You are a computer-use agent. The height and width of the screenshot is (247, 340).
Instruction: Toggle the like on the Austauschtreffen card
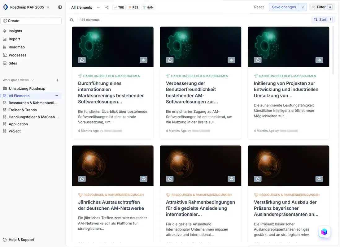click(x=81, y=178)
